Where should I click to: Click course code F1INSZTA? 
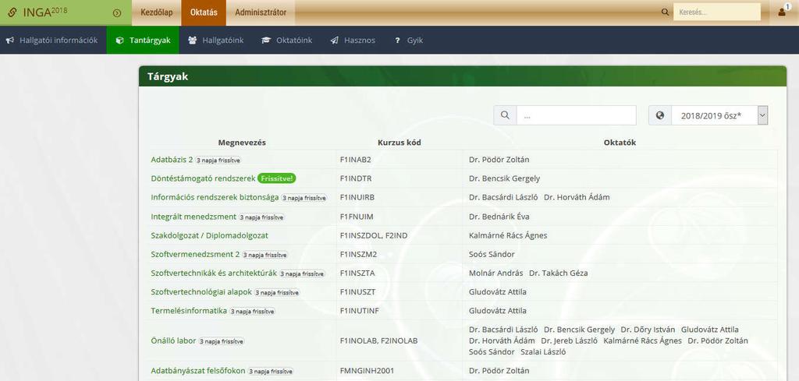coord(357,273)
